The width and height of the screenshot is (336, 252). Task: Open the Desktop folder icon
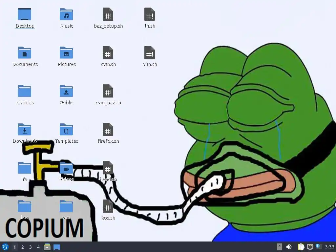tap(25, 14)
